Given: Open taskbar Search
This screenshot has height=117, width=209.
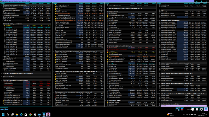Looking at the screenshot, I should click(8, 114).
